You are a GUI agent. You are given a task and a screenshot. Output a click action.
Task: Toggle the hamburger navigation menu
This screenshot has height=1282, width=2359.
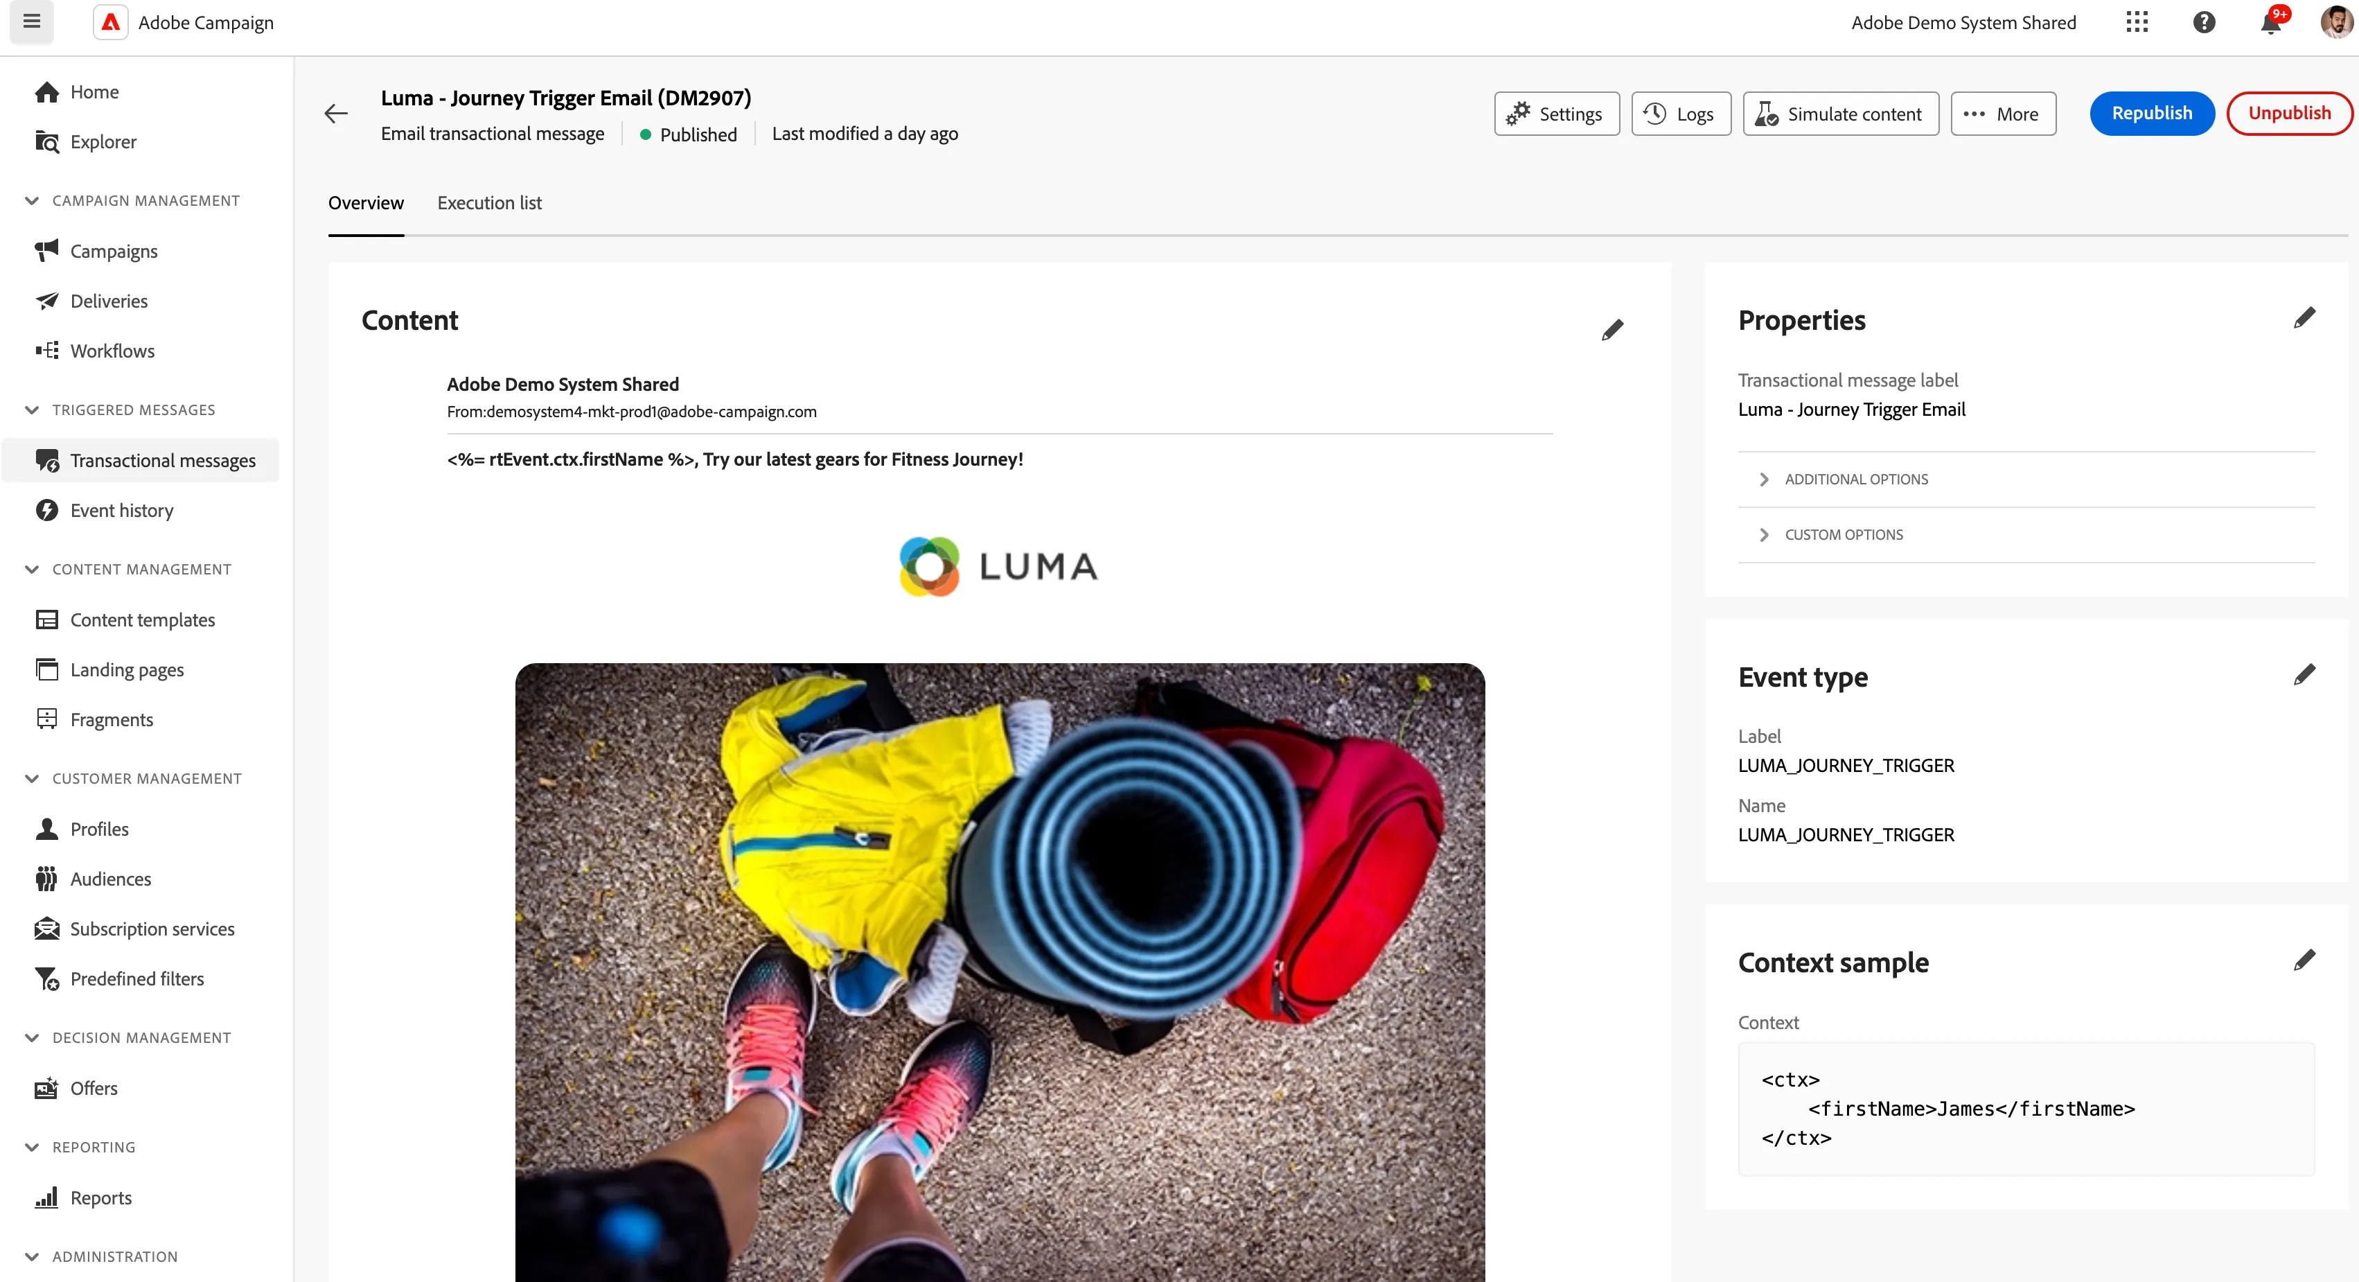click(x=32, y=21)
